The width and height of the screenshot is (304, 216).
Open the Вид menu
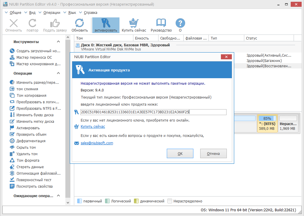point(32,13)
